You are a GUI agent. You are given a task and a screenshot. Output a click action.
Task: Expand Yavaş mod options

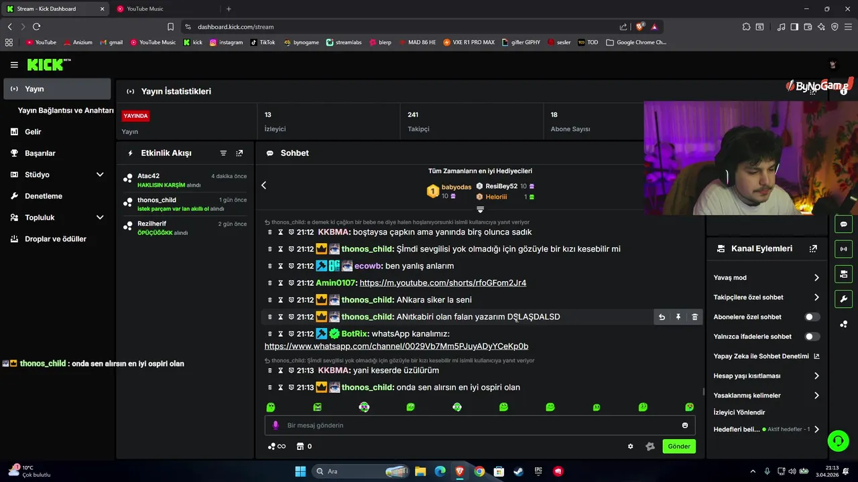816,278
